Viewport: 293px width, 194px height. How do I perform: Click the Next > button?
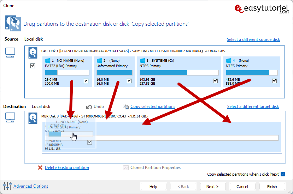click(213, 186)
